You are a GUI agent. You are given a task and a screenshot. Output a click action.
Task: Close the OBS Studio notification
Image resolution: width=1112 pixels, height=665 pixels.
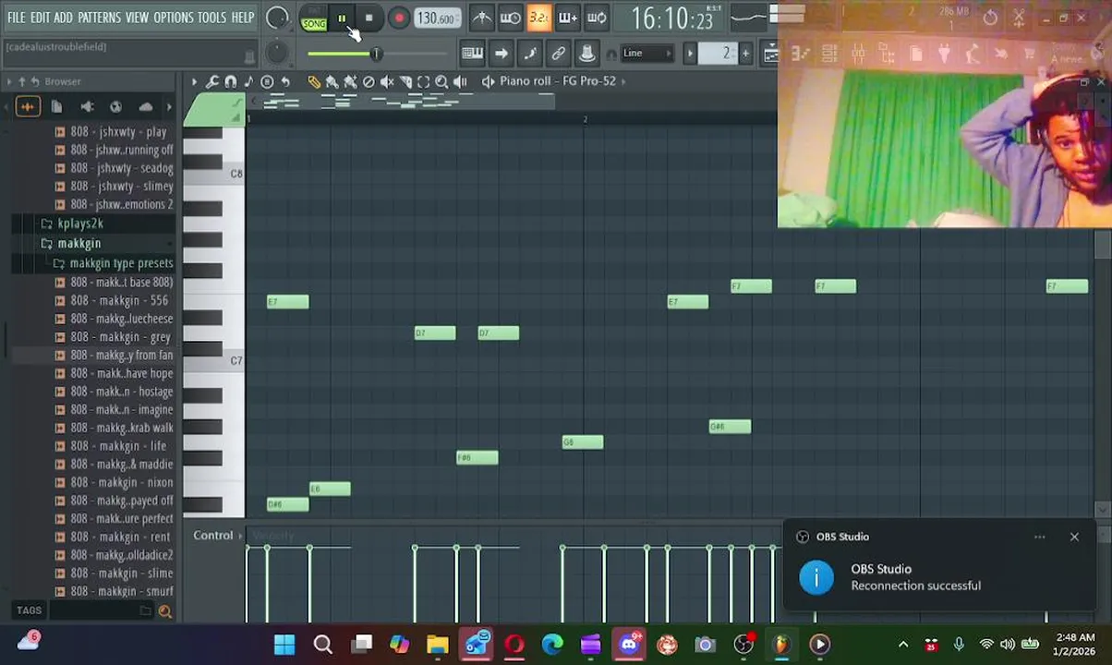pyautogui.click(x=1074, y=537)
